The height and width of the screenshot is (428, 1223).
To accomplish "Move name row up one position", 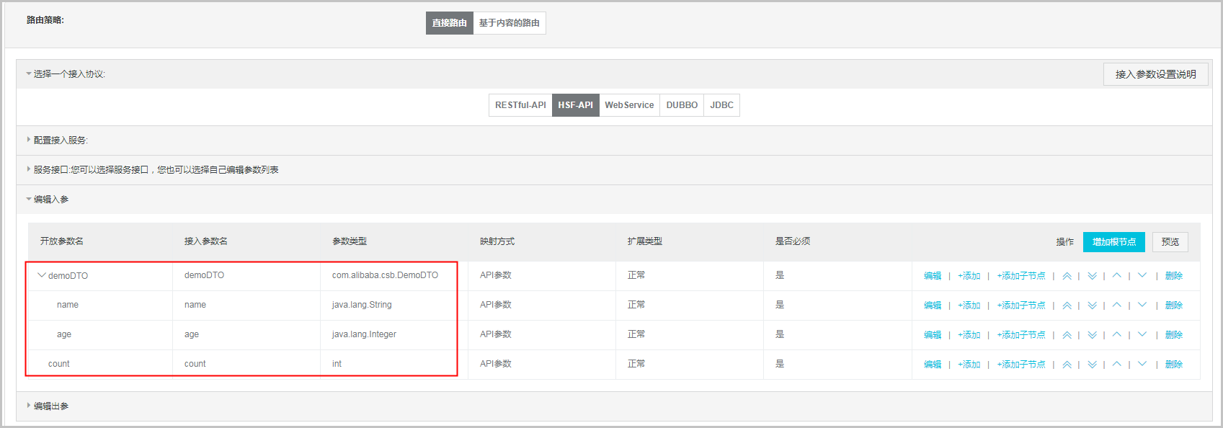I will [1116, 305].
